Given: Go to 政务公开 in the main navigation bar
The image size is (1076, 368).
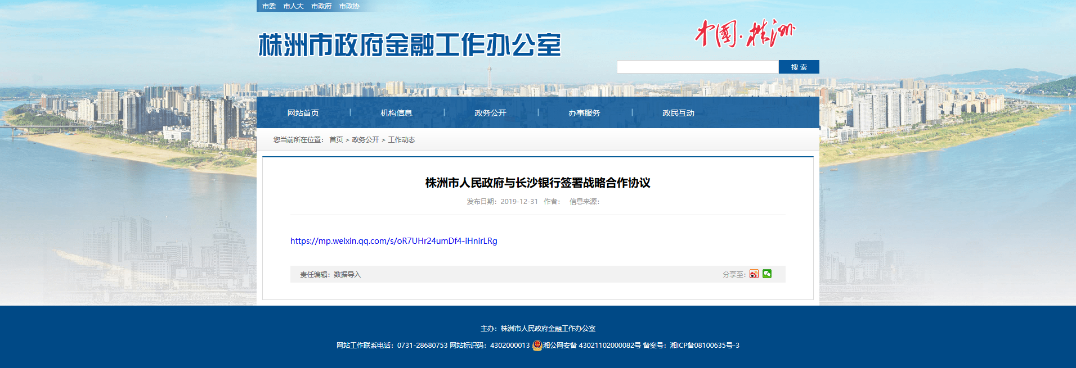Looking at the screenshot, I should point(490,113).
